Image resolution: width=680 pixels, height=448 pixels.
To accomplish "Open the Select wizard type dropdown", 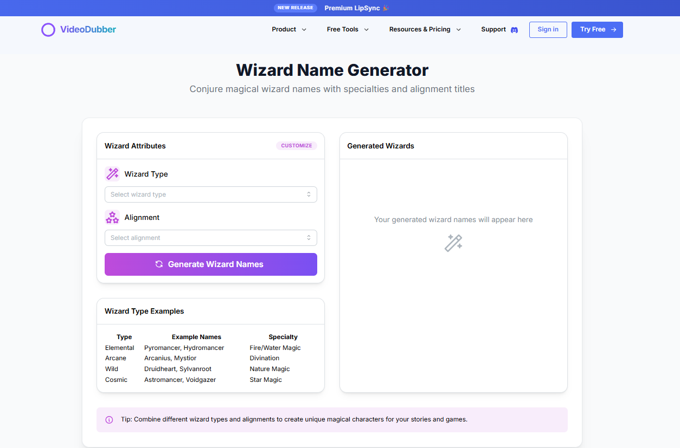I will point(210,194).
